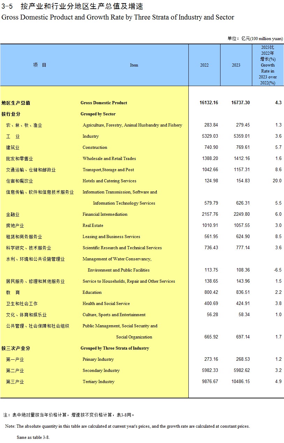284x443 pixels.
Task: Click the 地区生产总值 row label
Action: pyautogui.click(x=16, y=103)
